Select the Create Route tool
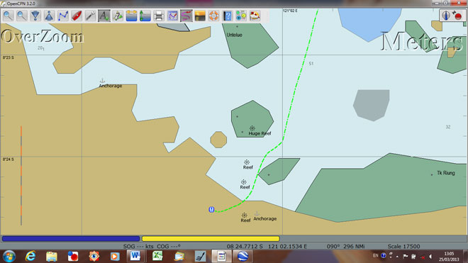Viewport: 468px width, 263px height. (x=62, y=16)
